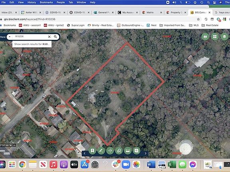230x172 pixels.
Task: Open the KWU - ignite2 bookmark
Action: tap(54, 25)
